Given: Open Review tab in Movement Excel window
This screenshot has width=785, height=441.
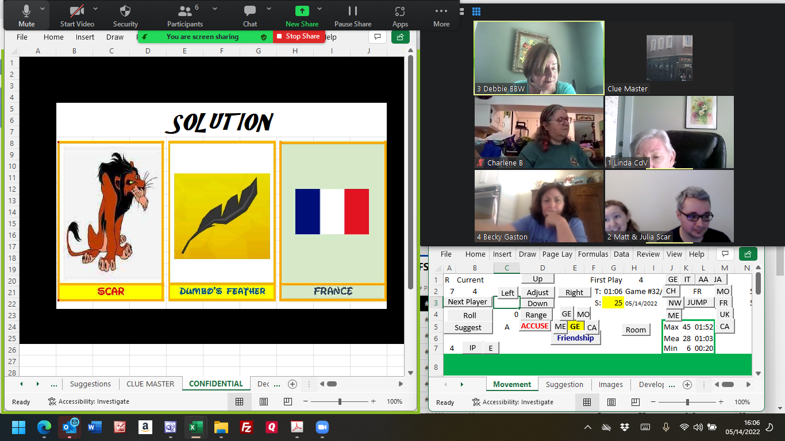Looking at the screenshot, I should 648,254.
